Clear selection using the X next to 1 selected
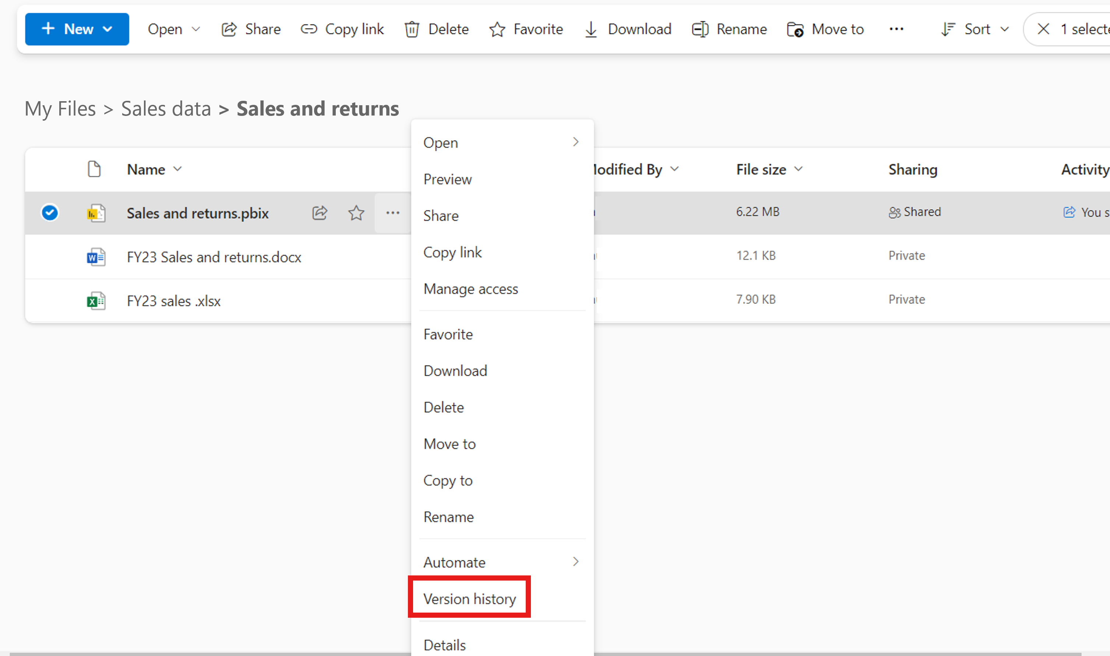Screen dimensions: 1110x656 click(1043, 29)
